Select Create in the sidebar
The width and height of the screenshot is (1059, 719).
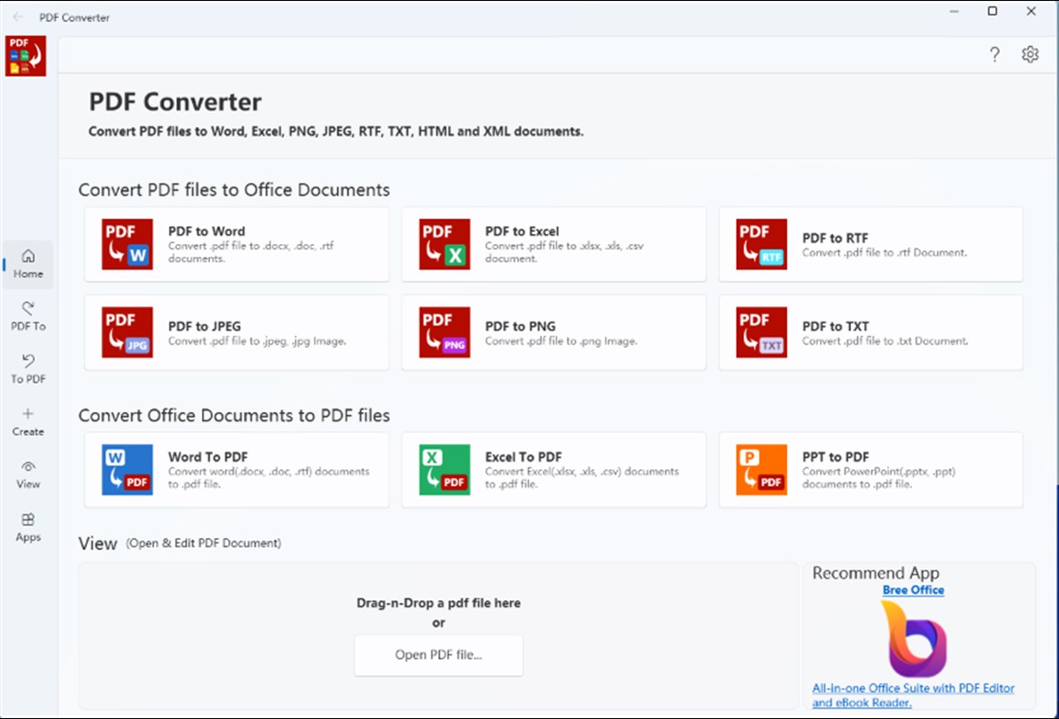click(x=27, y=421)
